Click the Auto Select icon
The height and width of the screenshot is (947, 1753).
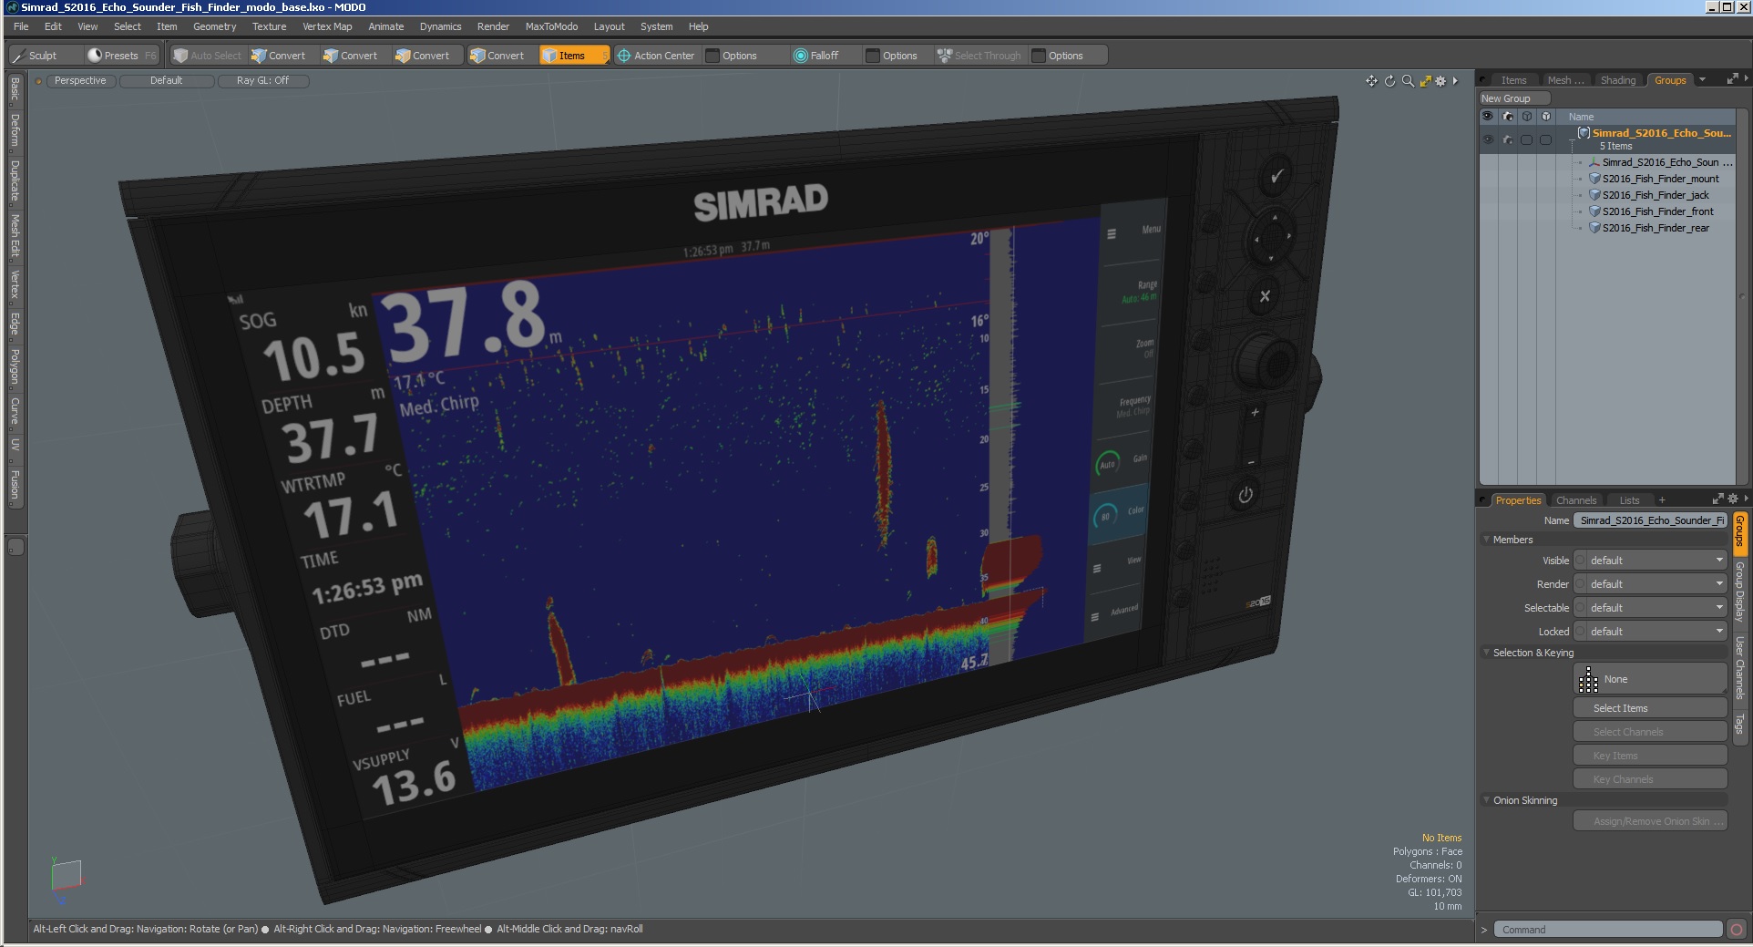coord(180,56)
